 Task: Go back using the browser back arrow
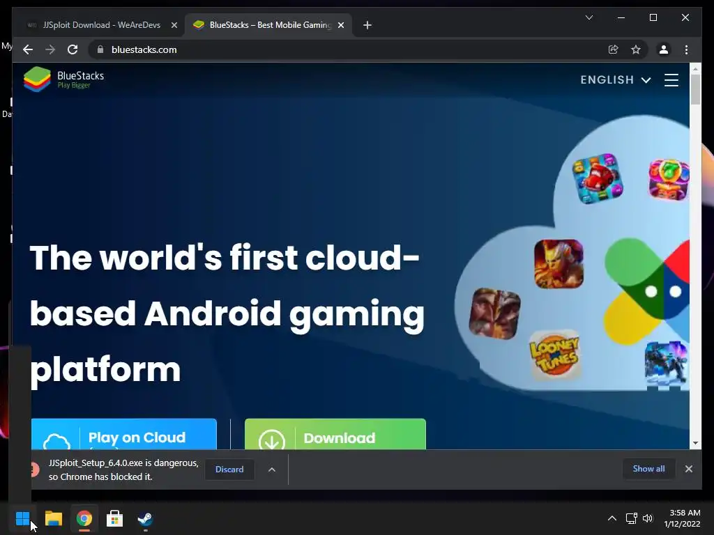[28, 49]
